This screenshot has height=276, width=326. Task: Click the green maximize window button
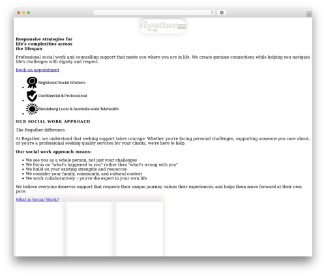[x=29, y=12]
